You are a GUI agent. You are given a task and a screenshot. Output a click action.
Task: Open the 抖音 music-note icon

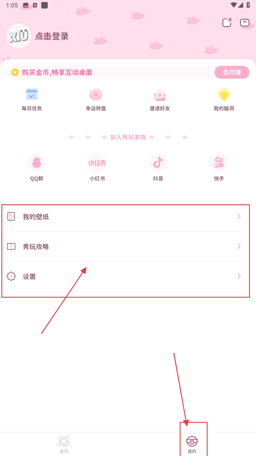(158, 162)
